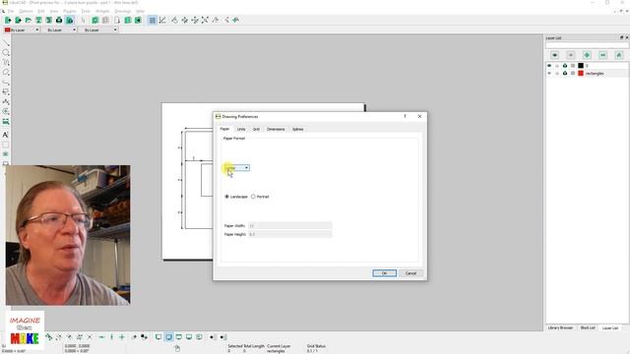Click Cancel in Drawing Preferences dialog
The width and height of the screenshot is (630, 354).
pos(410,273)
